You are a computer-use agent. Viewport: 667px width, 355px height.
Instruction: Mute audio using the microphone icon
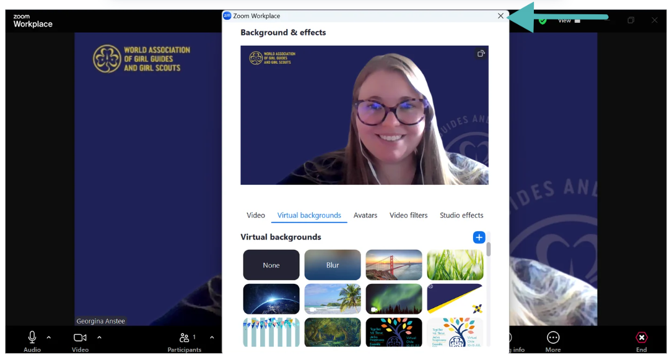pos(32,338)
